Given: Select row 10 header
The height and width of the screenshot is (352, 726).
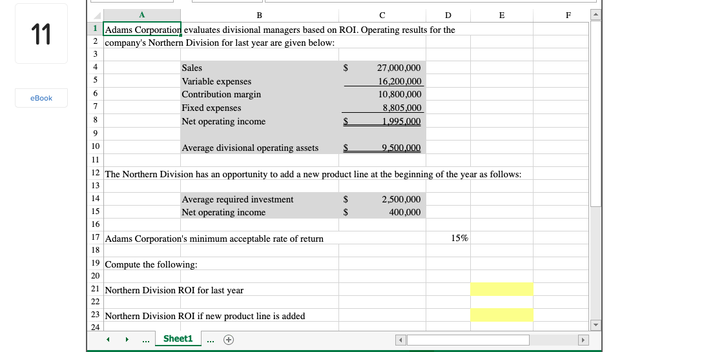Looking at the screenshot, I should pyautogui.click(x=95, y=146).
